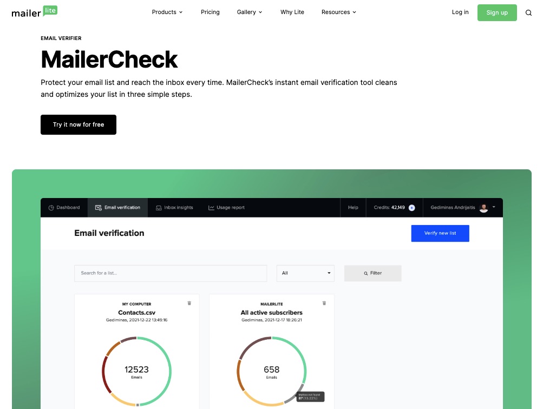Add credits with the blue plus icon
Image resolution: width=543 pixels, height=409 pixels.
point(412,208)
